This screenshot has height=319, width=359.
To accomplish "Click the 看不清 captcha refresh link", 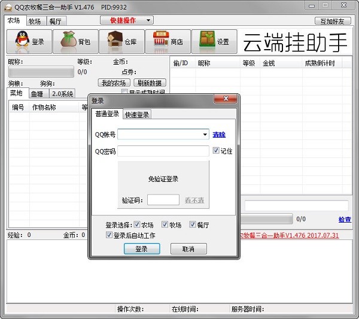I will point(194,200).
